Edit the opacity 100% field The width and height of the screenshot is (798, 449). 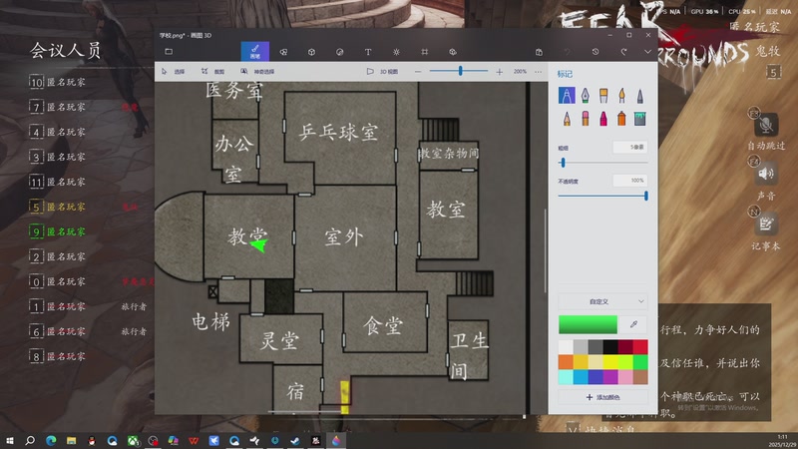[x=630, y=181]
